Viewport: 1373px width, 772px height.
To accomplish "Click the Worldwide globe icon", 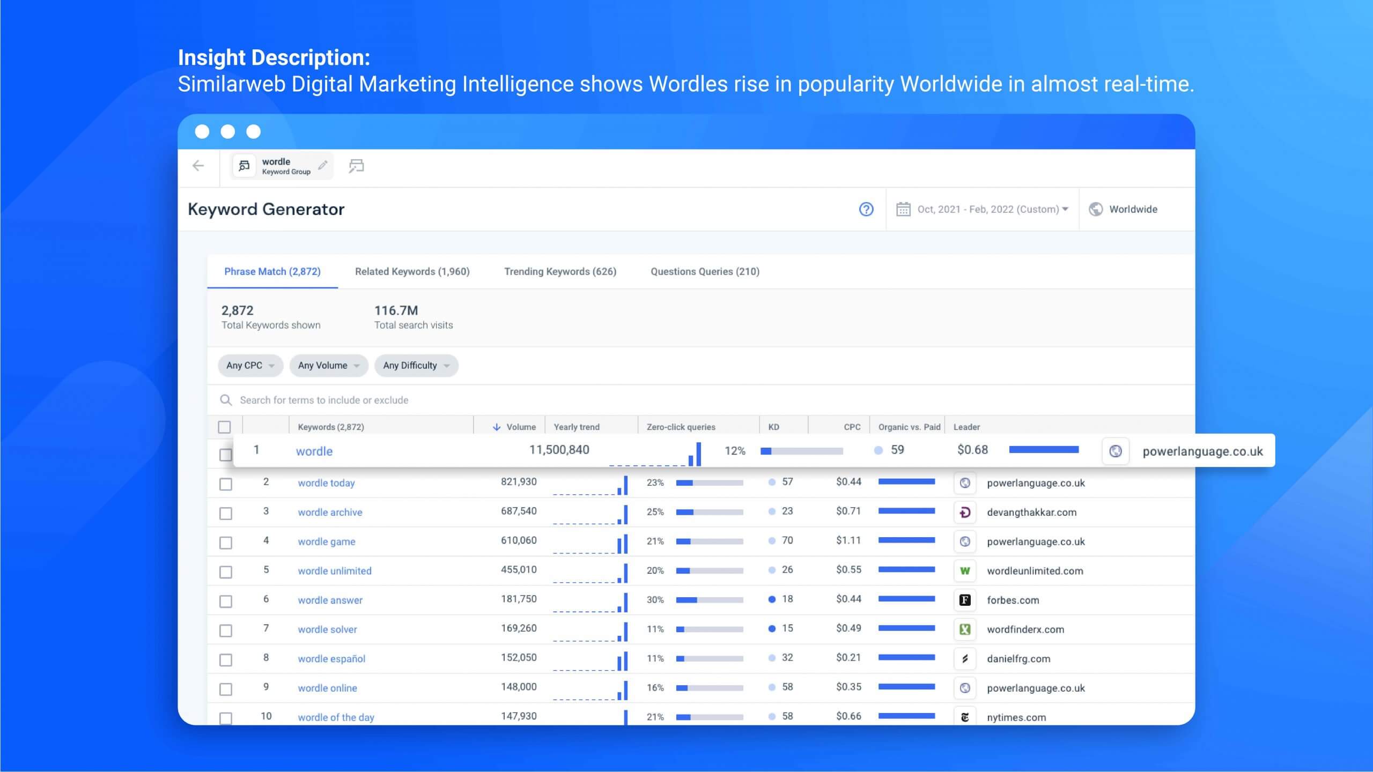I will click(1096, 209).
